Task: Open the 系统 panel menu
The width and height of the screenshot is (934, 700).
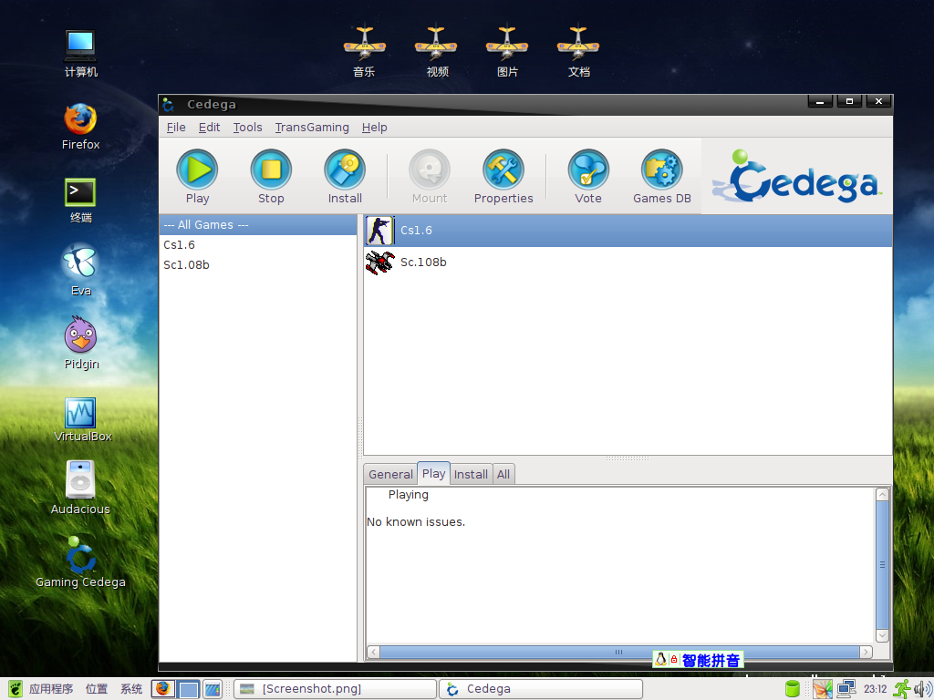Action: (x=131, y=689)
